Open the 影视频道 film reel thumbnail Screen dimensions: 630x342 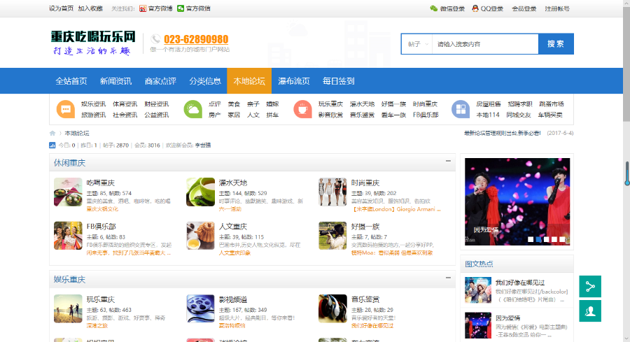point(200,308)
